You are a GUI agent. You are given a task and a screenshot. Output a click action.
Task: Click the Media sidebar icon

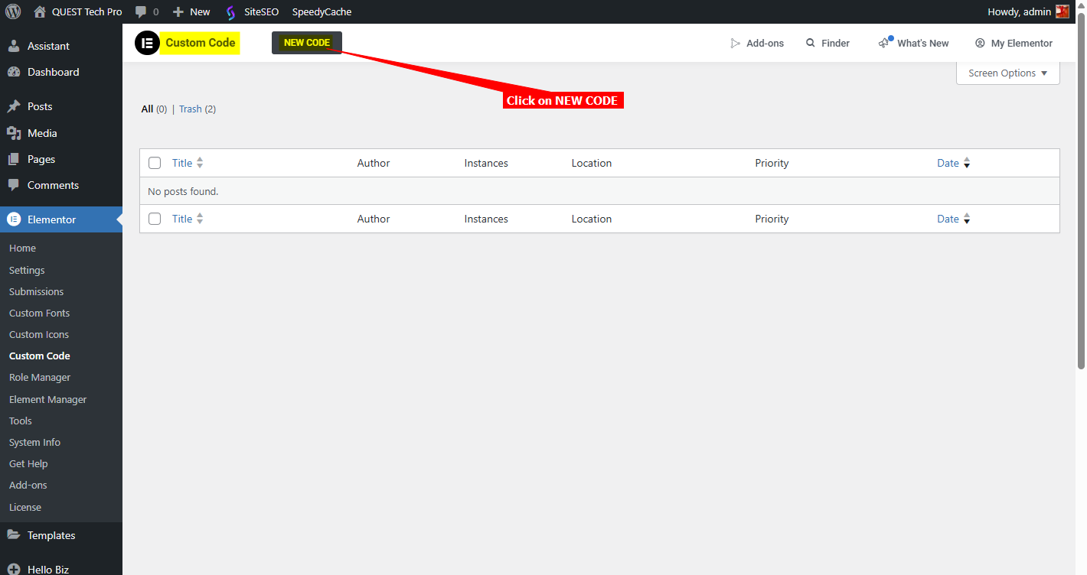click(x=14, y=133)
